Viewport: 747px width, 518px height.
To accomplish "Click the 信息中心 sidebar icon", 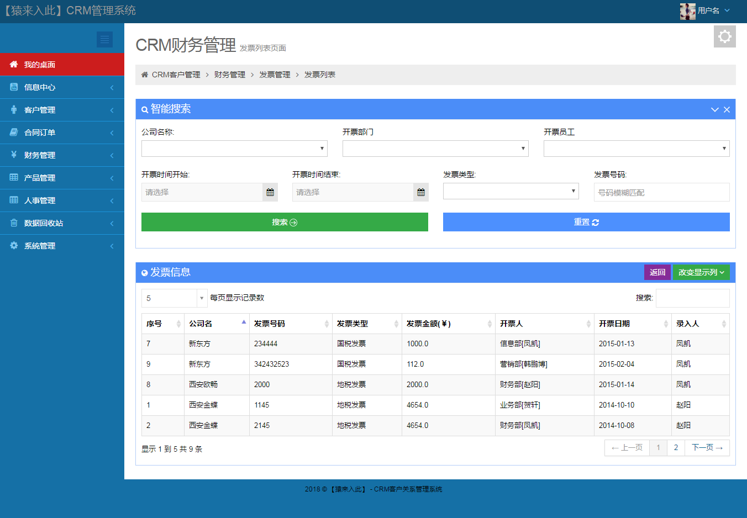I will [x=13, y=87].
